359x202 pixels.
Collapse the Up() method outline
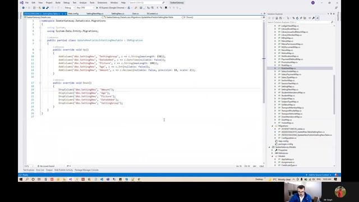[40, 50]
